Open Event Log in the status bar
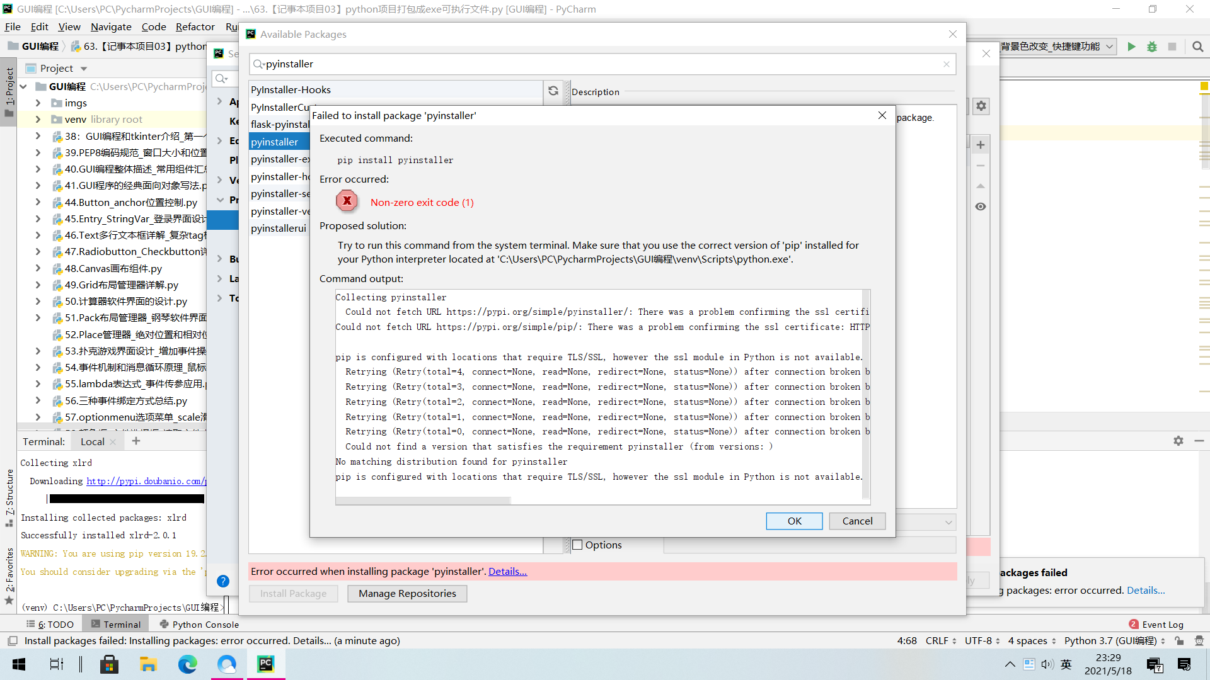The width and height of the screenshot is (1210, 680). 1156,625
